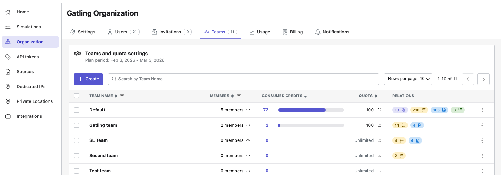Click the edit quota icon for Gatling team
This screenshot has width=501, height=175.
(x=379, y=125)
